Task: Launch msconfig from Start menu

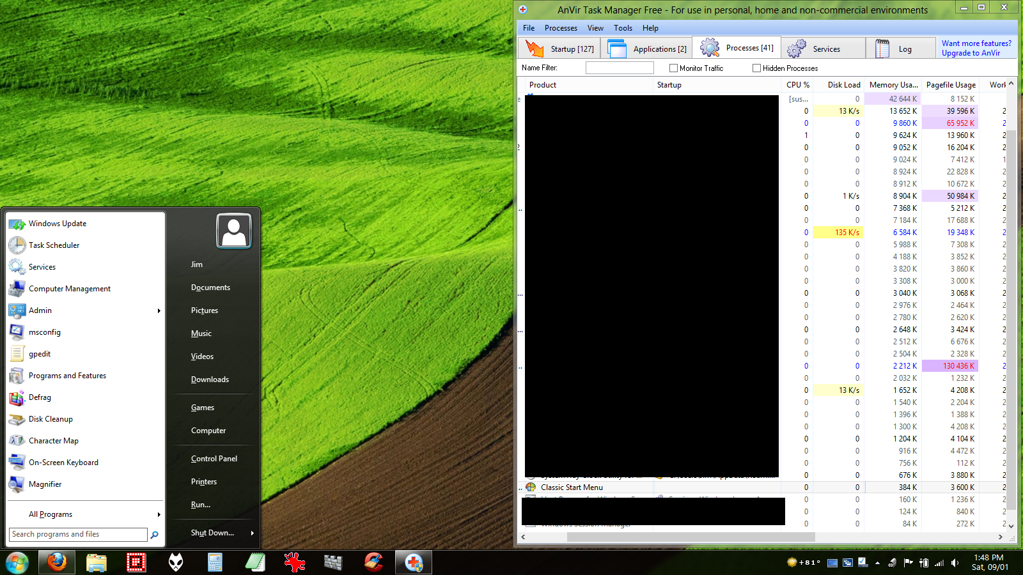Action: (86, 332)
